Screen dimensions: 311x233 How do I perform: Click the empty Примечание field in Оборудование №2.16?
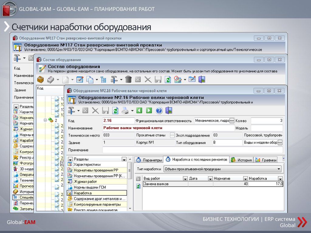click(x=193, y=150)
